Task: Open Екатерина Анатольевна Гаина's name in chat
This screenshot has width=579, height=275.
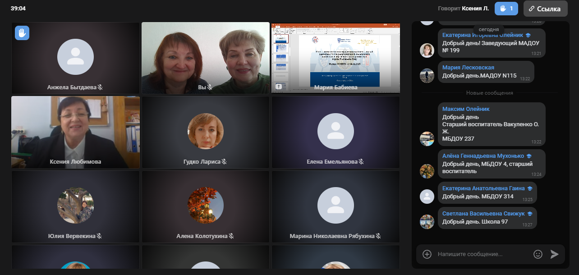Action: pos(483,188)
